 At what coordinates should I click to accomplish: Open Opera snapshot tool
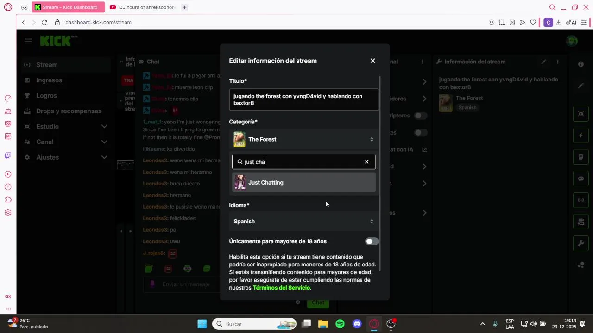click(x=502, y=22)
